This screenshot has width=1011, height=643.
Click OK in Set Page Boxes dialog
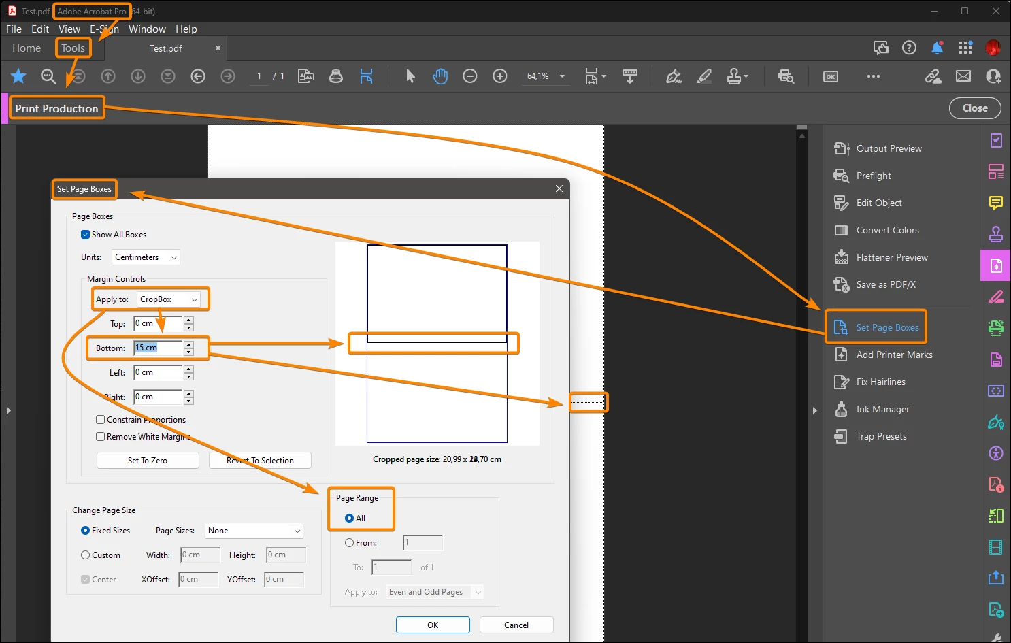tap(433, 625)
